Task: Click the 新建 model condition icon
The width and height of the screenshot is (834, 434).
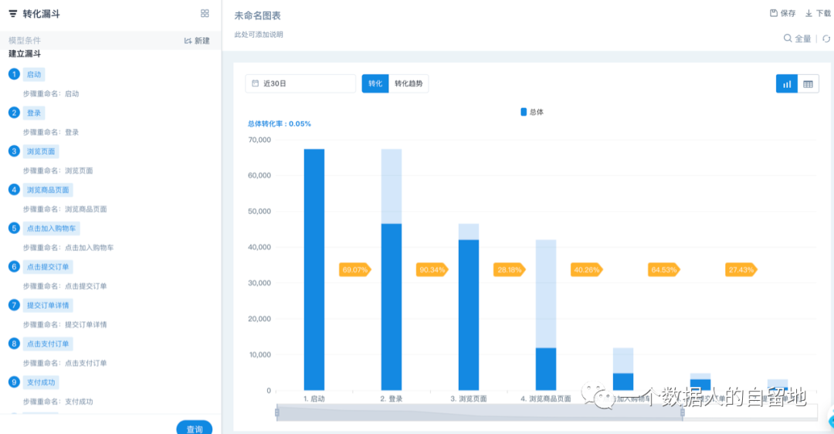Action: click(188, 41)
